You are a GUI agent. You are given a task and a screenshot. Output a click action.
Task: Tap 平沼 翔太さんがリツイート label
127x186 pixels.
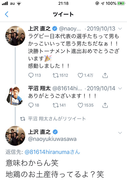57,119
